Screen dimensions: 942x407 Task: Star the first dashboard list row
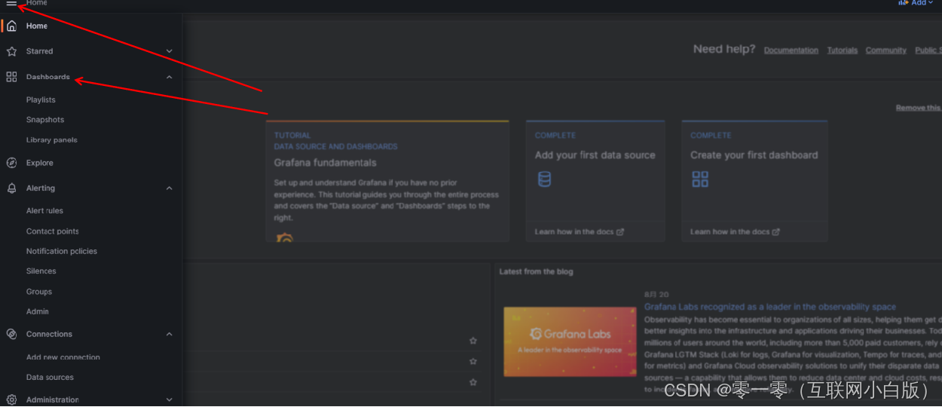coord(473,341)
